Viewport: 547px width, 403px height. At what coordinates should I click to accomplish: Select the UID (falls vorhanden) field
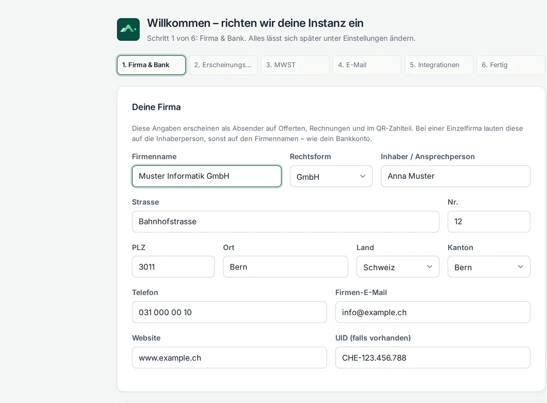pos(433,358)
